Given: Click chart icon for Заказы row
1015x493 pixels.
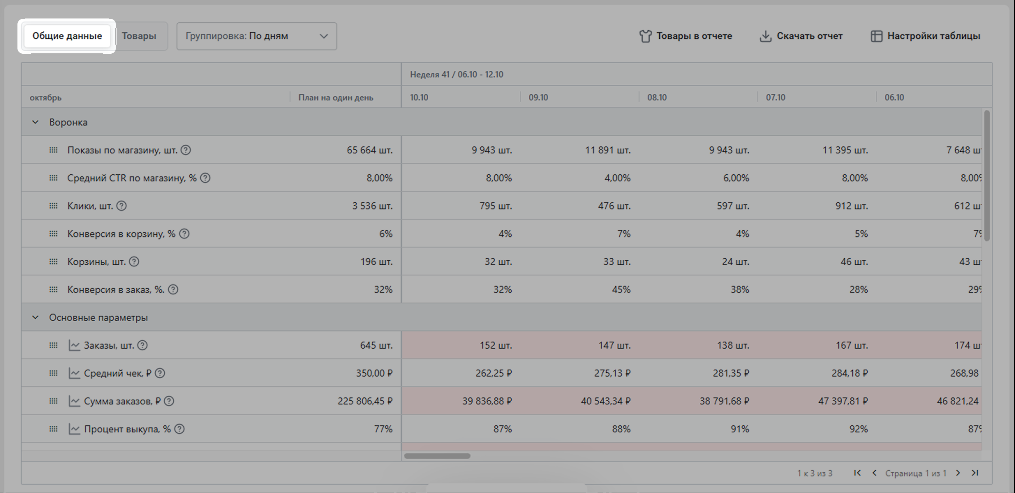Looking at the screenshot, I should click(74, 346).
